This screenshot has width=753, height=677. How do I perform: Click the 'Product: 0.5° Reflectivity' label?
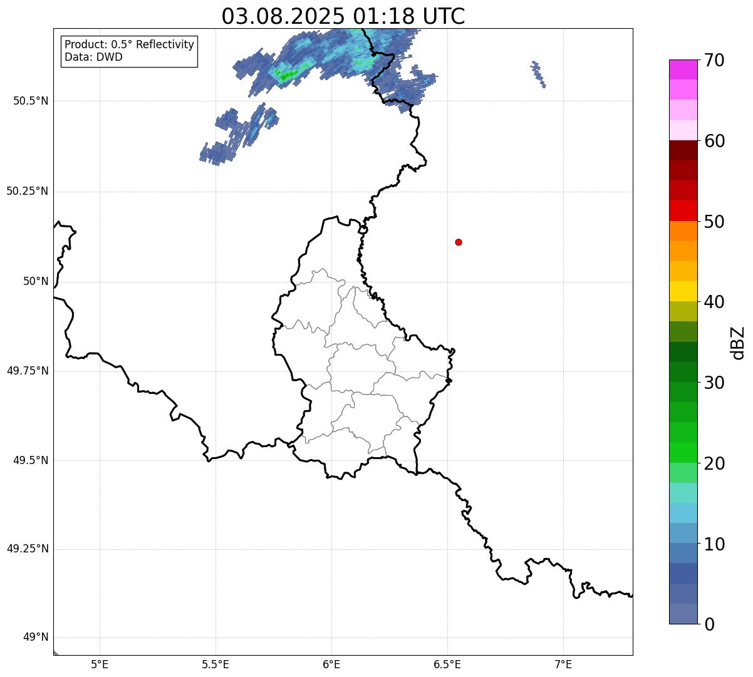(x=129, y=45)
